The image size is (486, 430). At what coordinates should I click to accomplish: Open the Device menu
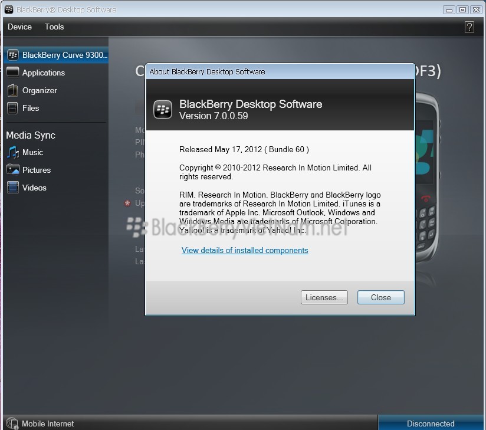[x=19, y=27]
